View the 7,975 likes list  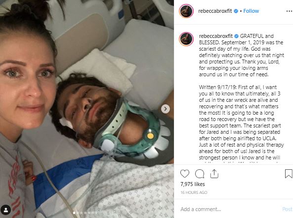click(193, 184)
